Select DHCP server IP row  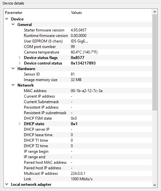[87, 129]
